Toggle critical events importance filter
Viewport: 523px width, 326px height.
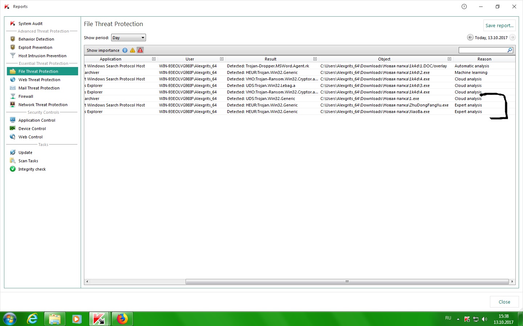pyautogui.click(x=140, y=50)
